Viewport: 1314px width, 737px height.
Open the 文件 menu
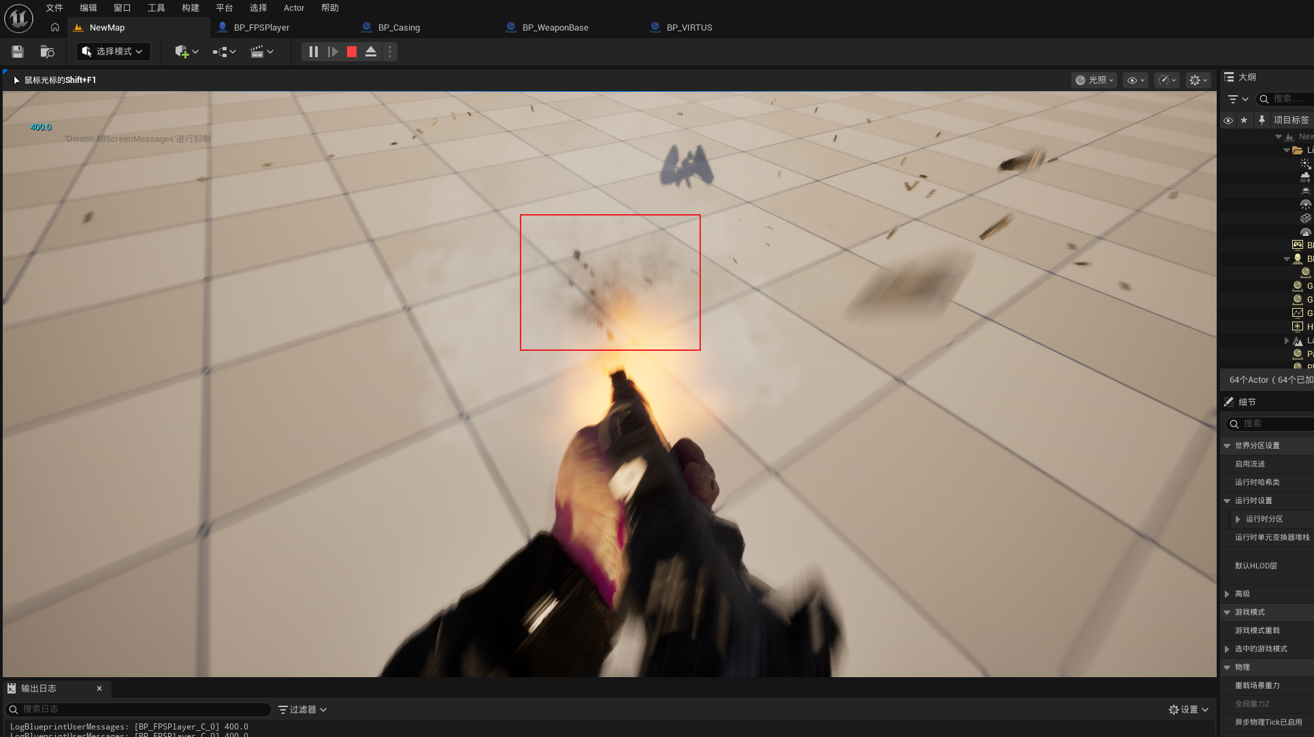54,8
